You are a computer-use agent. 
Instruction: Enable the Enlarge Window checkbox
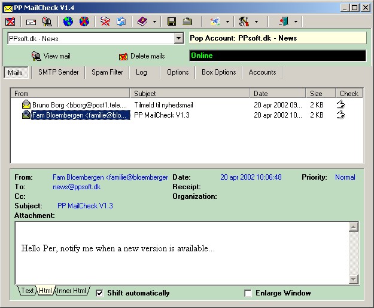[x=248, y=293]
